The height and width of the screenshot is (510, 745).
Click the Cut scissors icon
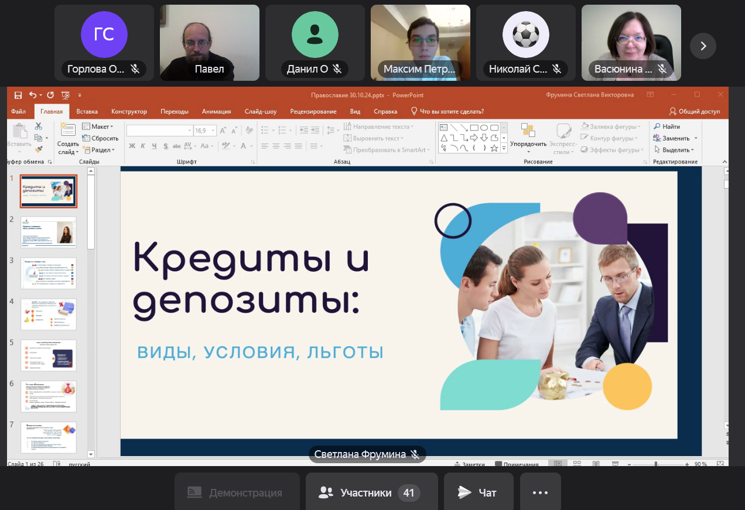pyautogui.click(x=39, y=126)
